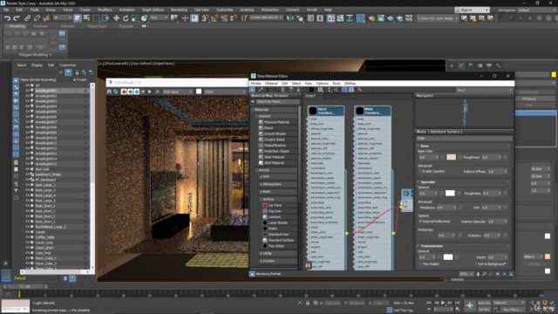Screen dimensions: 558x314
Task: Click the Play Animation button
Action: (x=443, y=303)
